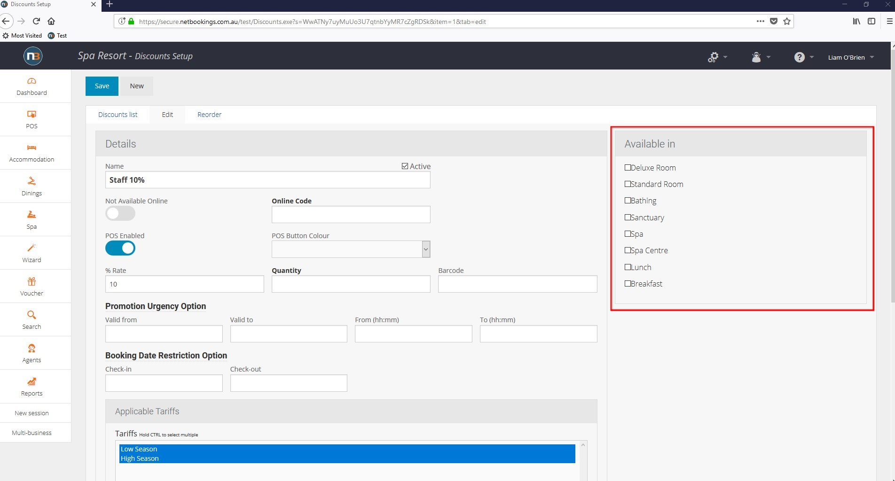
Task: Check the Deluxe Room checkbox
Action: tap(628, 167)
